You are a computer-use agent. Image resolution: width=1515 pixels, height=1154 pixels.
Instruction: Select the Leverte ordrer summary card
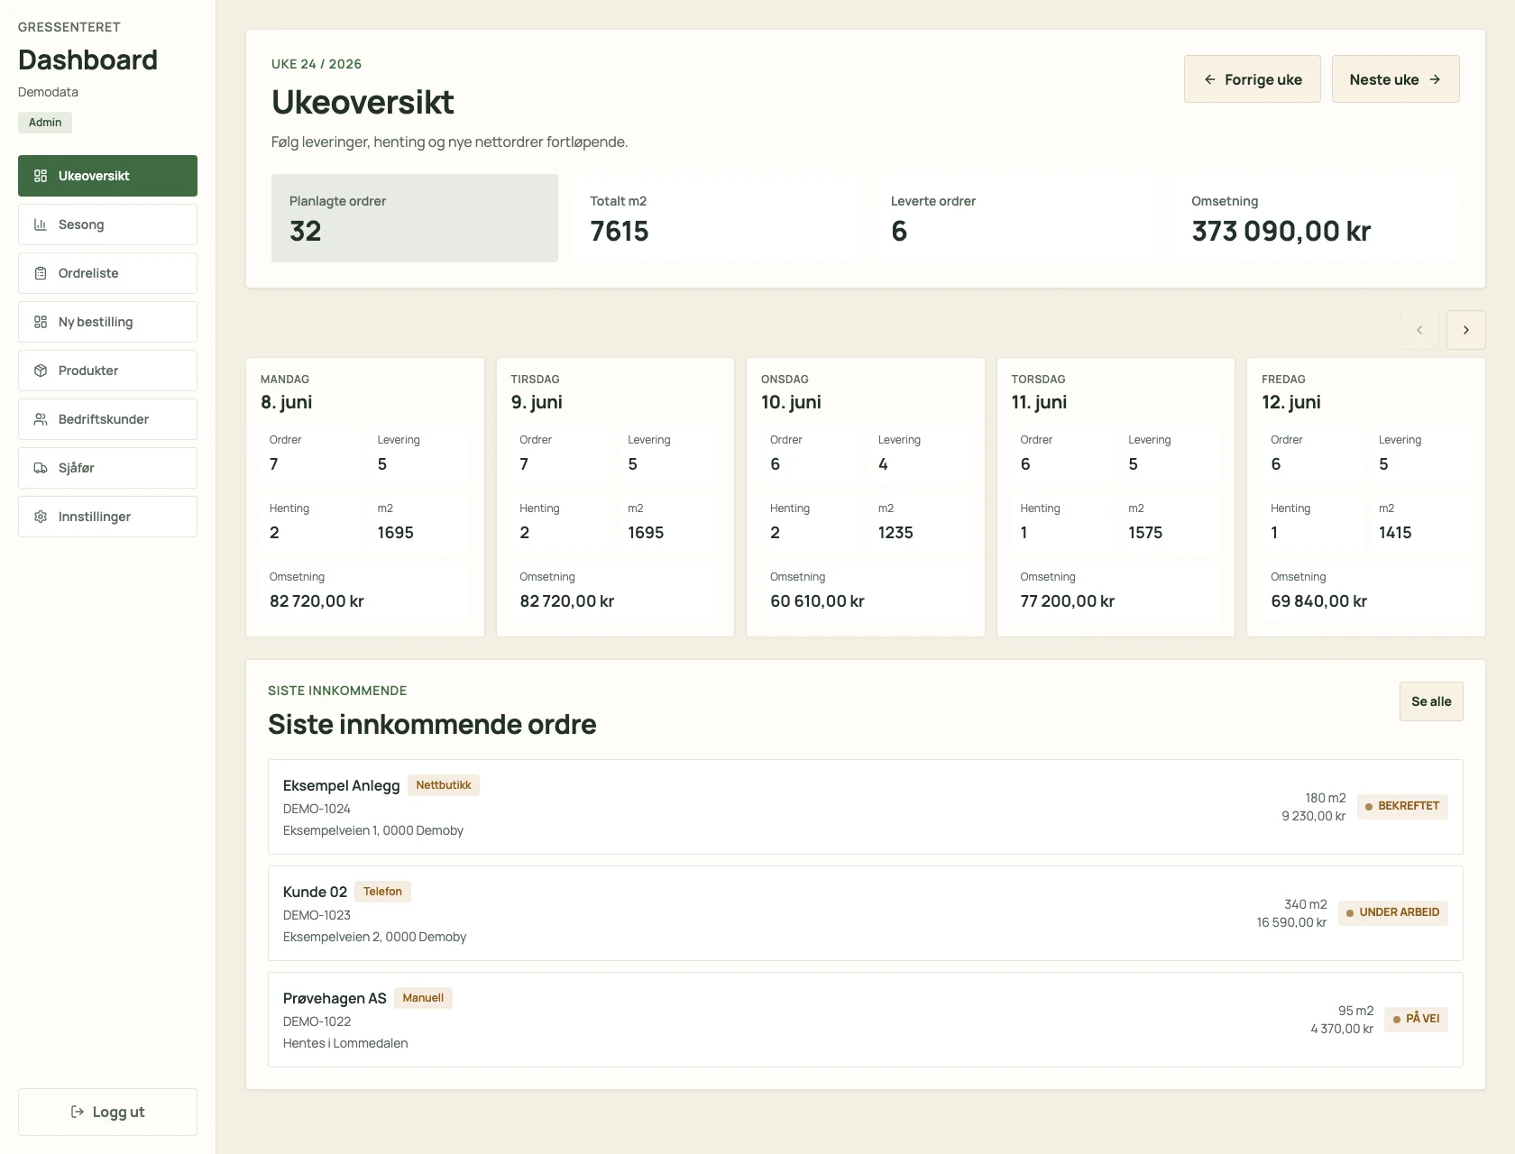[x=1016, y=218]
